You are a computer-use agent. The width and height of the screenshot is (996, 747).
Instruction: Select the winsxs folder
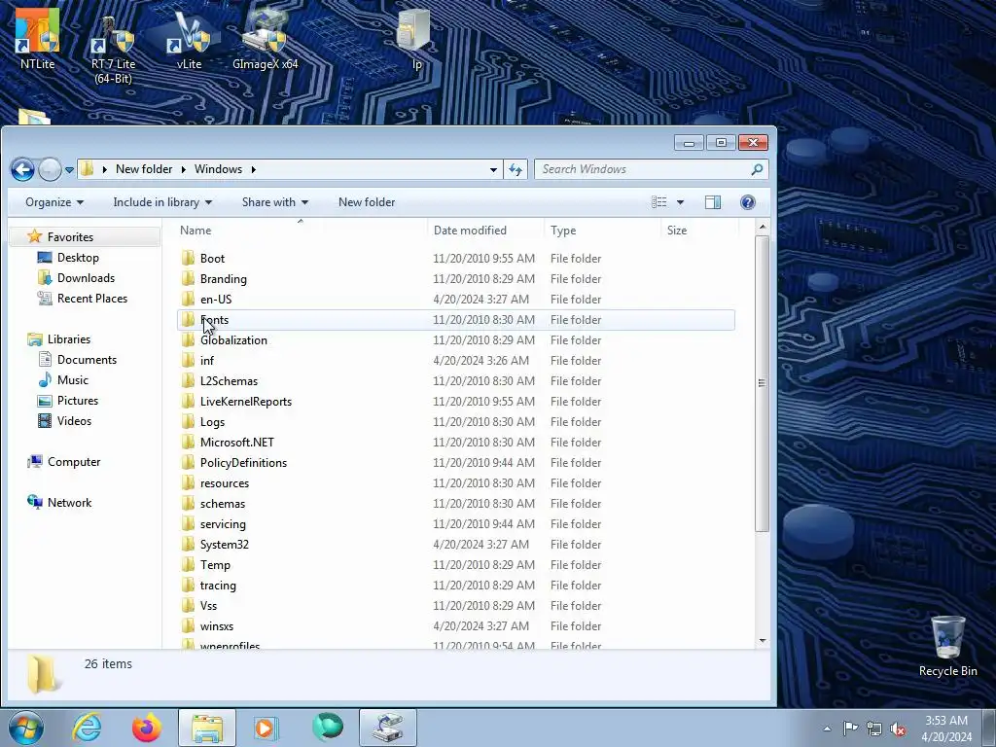[217, 626]
